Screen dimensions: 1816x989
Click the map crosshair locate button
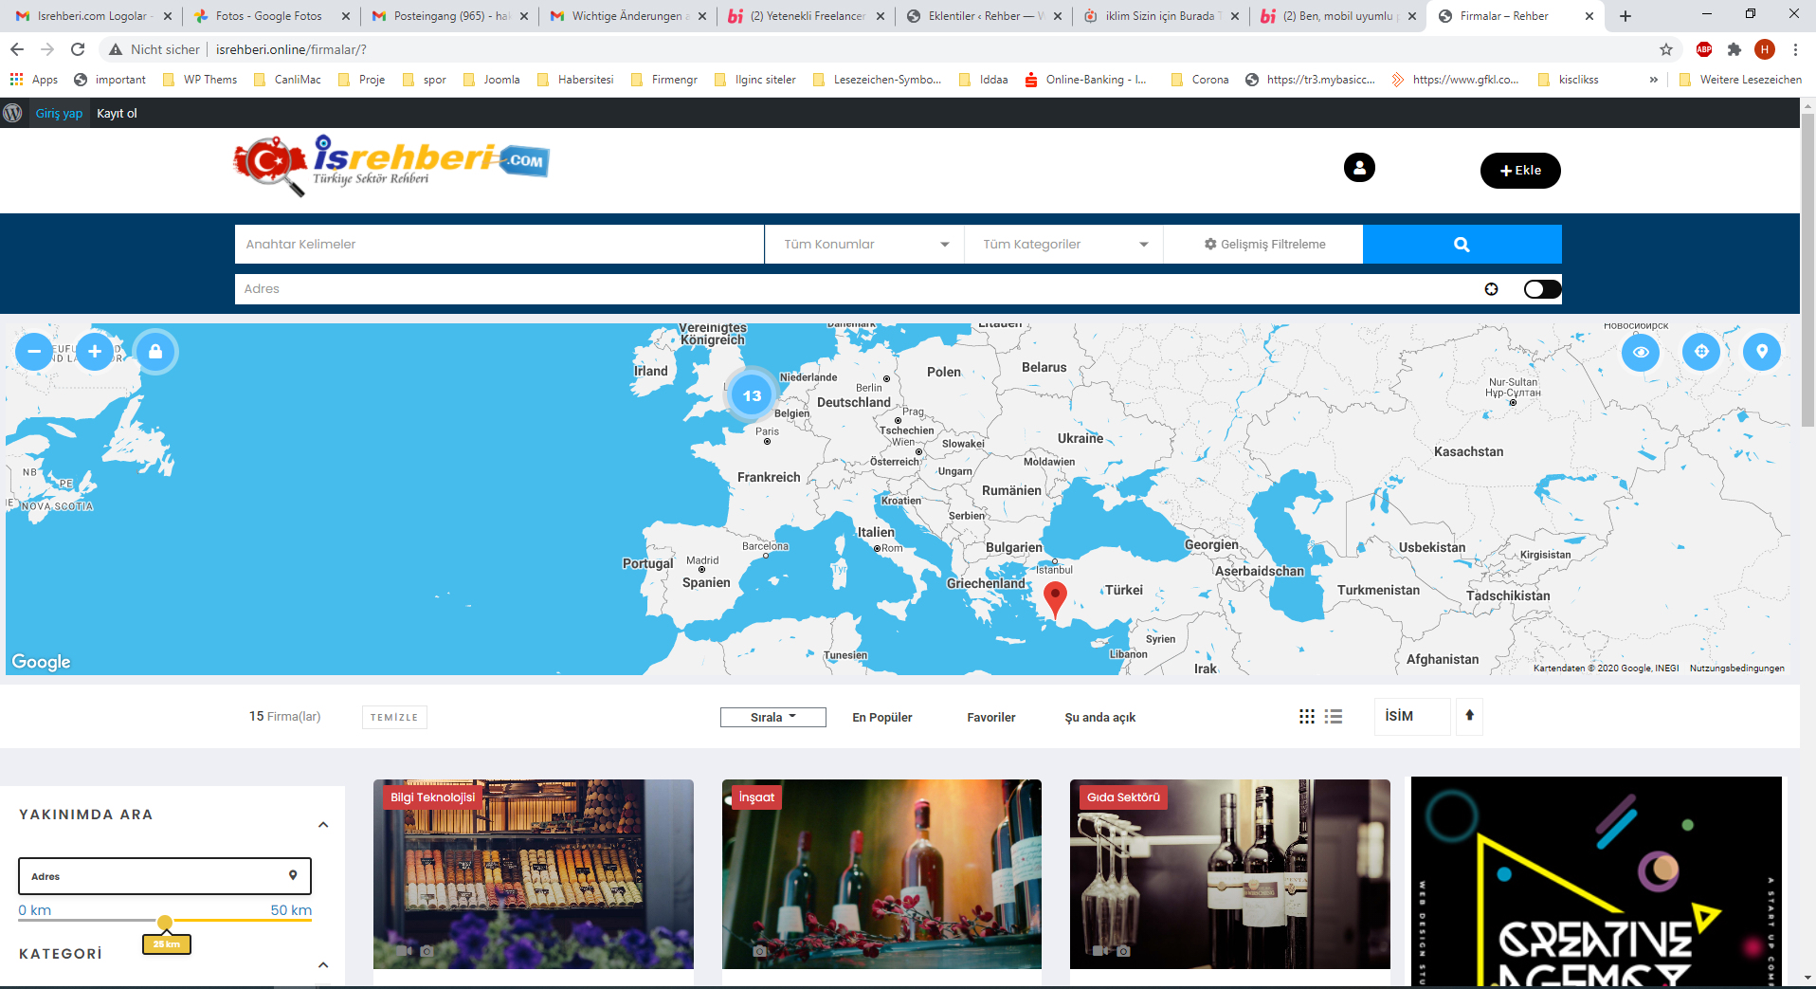1701,352
